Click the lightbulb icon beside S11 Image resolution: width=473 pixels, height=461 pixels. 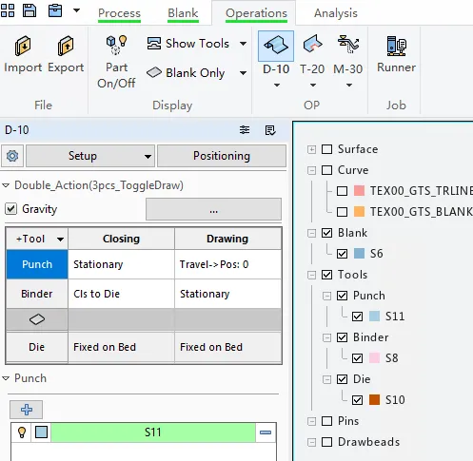pos(22,432)
